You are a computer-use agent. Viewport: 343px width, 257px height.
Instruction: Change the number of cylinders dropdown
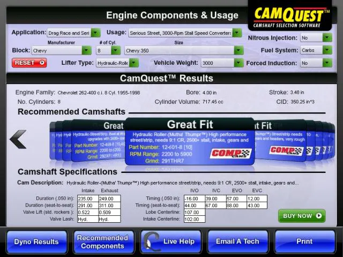pyautogui.click(x=108, y=50)
